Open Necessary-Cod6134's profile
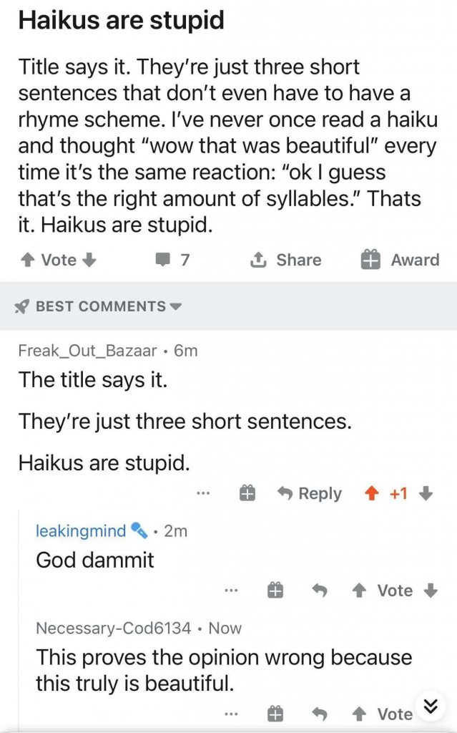 114,628
